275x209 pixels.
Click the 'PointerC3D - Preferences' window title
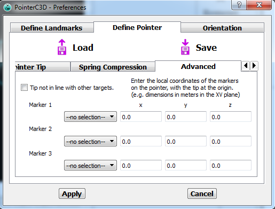(50, 7)
